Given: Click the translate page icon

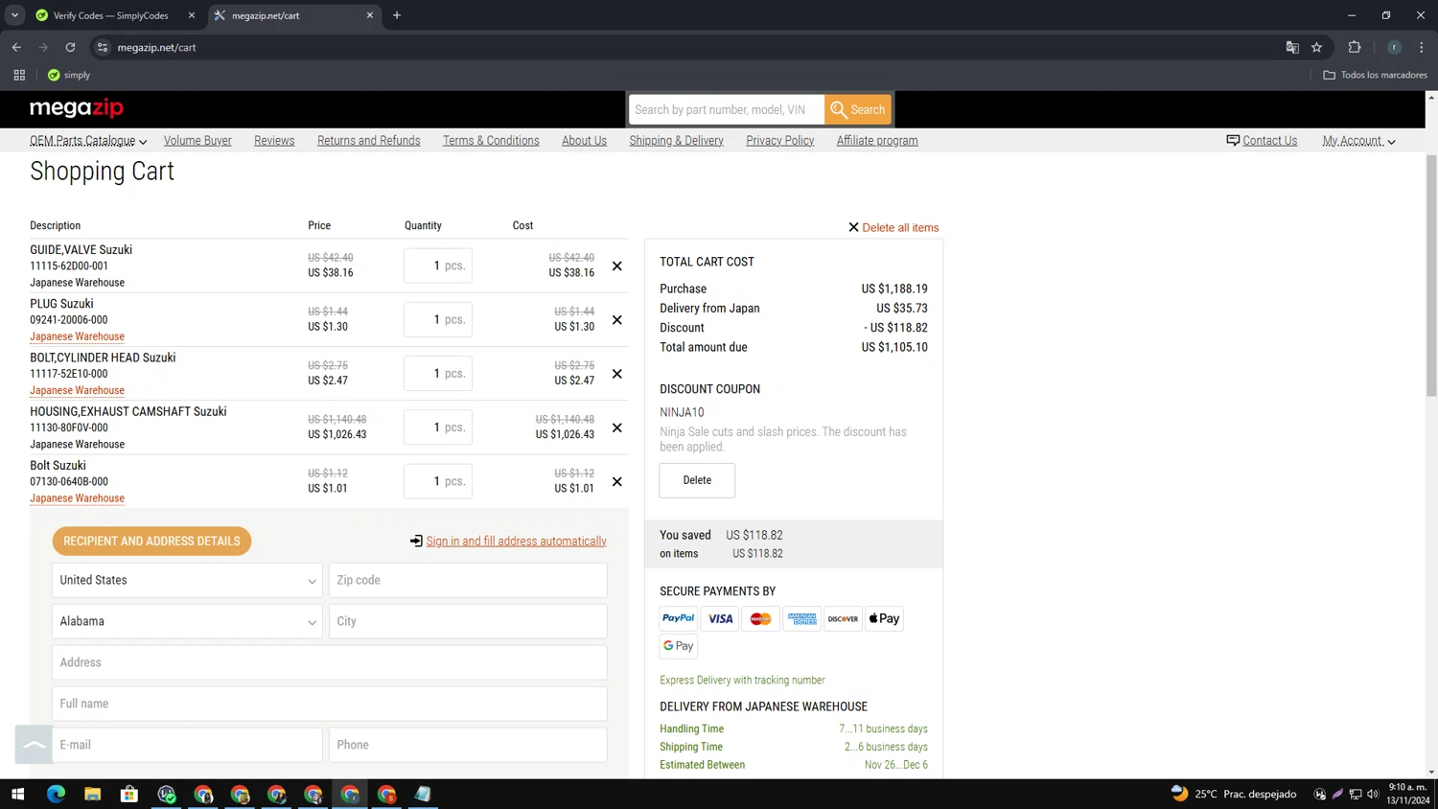Looking at the screenshot, I should pyautogui.click(x=1292, y=47).
